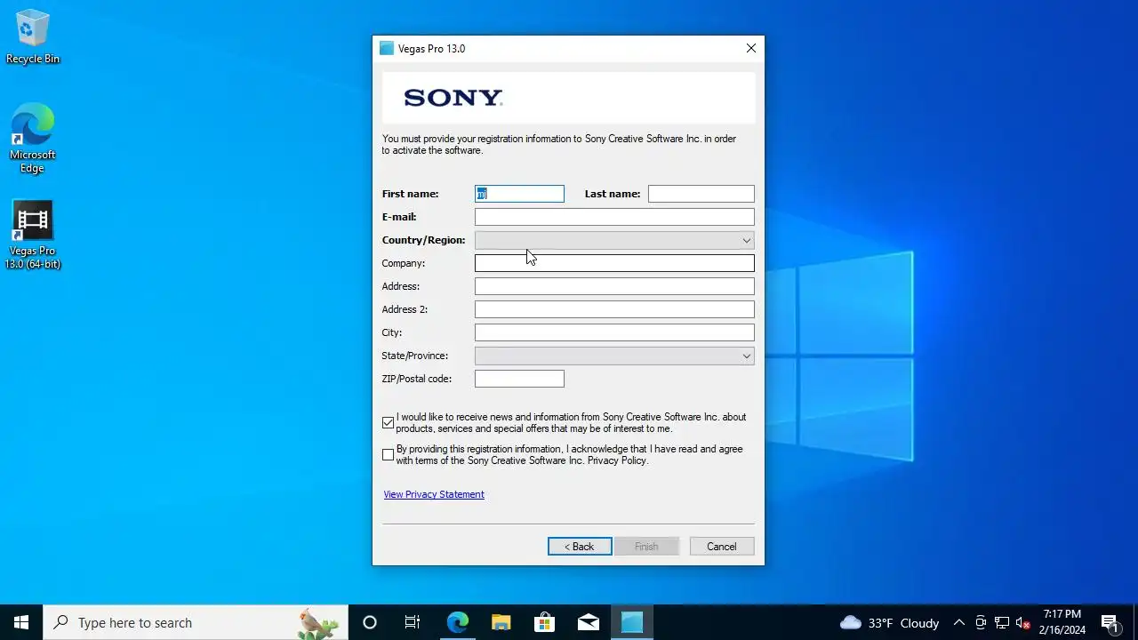Open File Explorer from the taskbar
Viewport: 1138px width, 640px height.
point(501,622)
